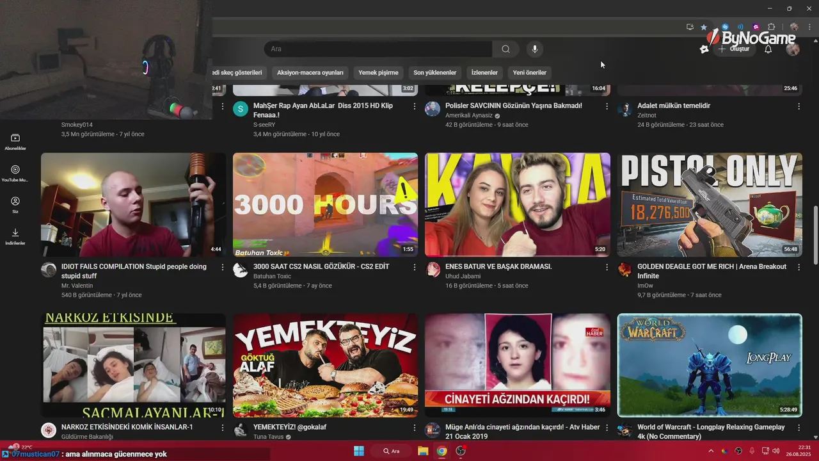
Task: Click the ImOw channel avatar
Action: 624,270
